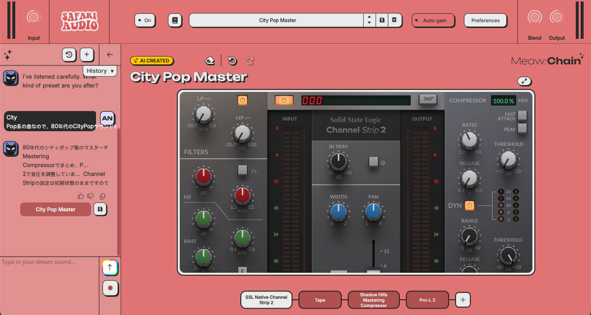Toggle the filters section power button
Viewport: 591px width, 315px height.
(x=242, y=100)
